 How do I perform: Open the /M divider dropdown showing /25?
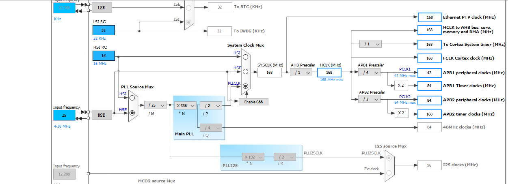click(x=155, y=105)
